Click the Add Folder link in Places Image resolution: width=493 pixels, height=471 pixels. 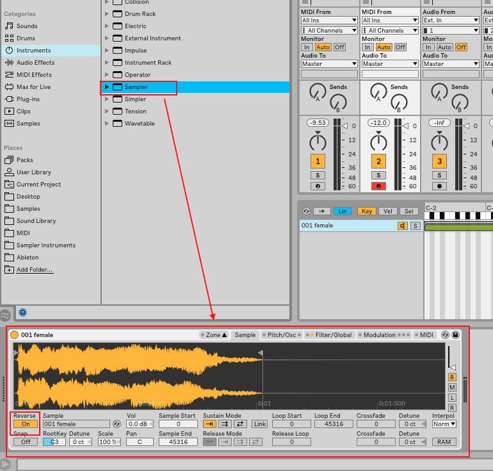coord(35,270)
